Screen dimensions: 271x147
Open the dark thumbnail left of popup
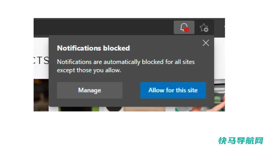41,95
